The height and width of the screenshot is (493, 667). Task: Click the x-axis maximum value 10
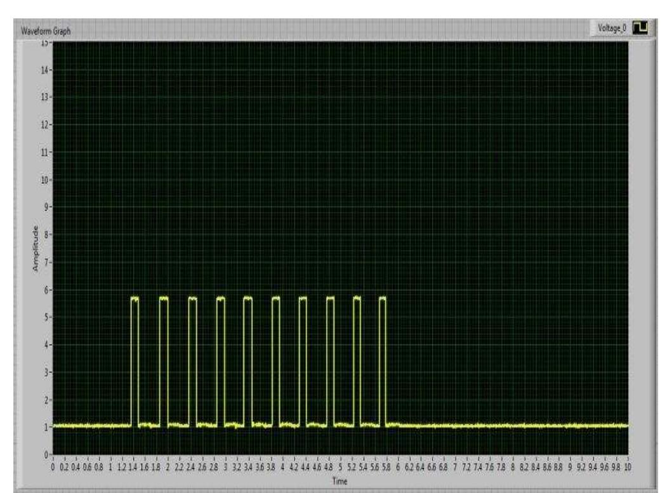(628, 467)
